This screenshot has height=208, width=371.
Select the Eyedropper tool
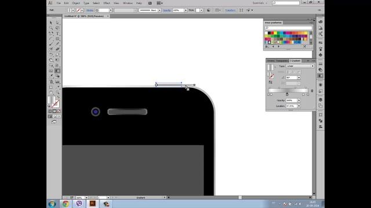point(51,76)
